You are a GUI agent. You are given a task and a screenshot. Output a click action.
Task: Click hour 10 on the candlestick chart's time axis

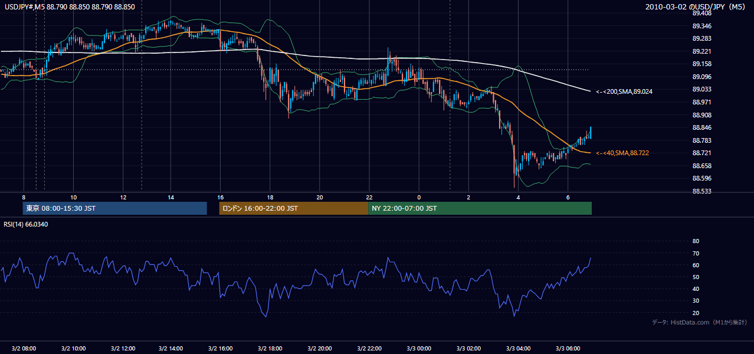(73, 197)
